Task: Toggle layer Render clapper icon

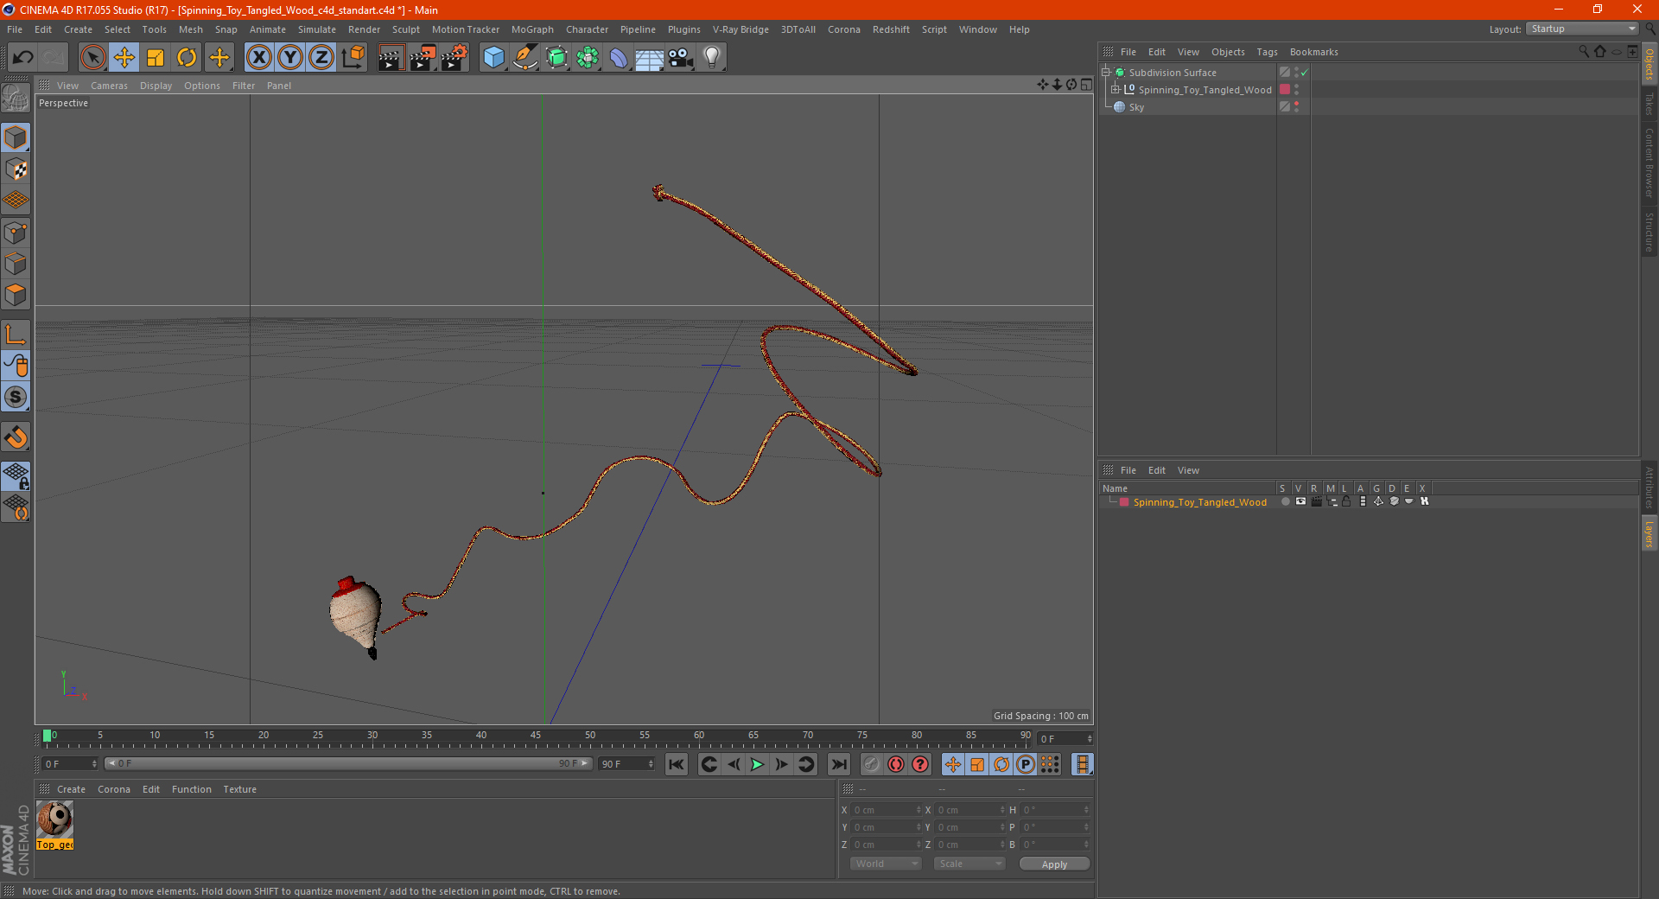Action: pos(1316,501)
